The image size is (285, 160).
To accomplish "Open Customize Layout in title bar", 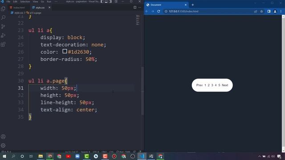I will pyautogui.click(x=116, y=1).
